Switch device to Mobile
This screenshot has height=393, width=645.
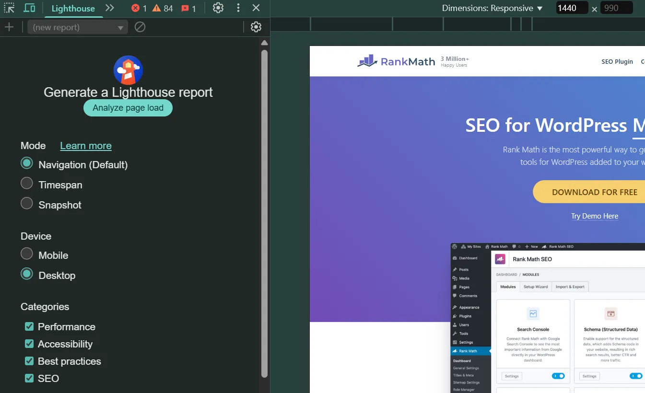[x=27, y=255]
